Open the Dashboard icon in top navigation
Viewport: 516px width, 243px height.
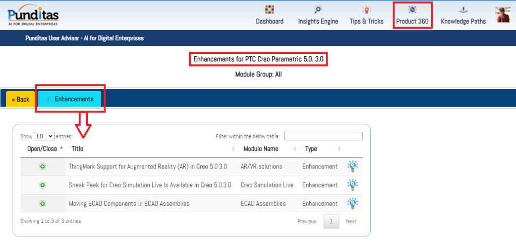269,10
